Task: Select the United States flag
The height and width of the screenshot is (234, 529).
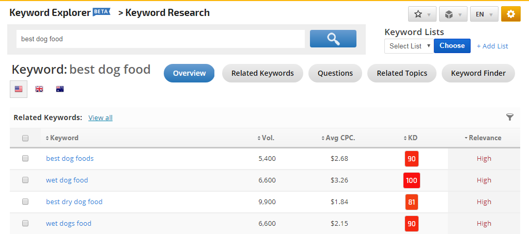Action: (19, 89)
